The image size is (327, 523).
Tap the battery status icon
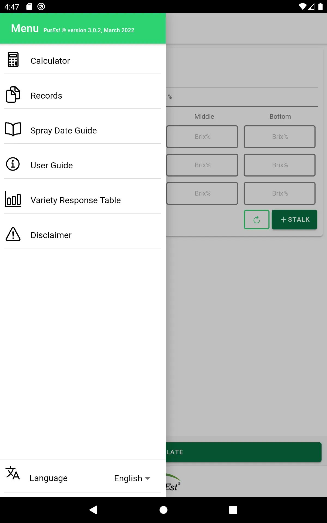pyautogui.click(x=320, y=7)
